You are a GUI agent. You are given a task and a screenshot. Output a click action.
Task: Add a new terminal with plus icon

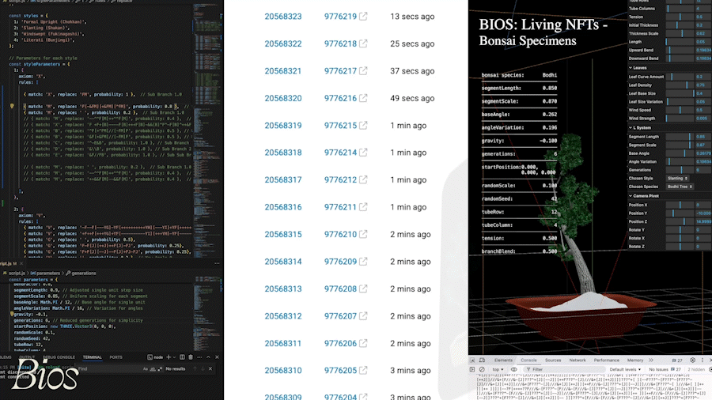[169, 357]
